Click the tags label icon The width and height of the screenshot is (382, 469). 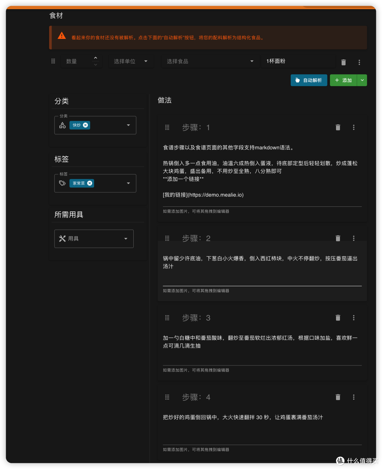pyautogui.click(x=63, y=183)
